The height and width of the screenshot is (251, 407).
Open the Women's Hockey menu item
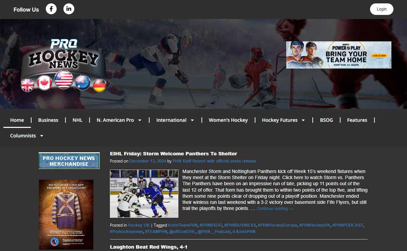[228, 120]
